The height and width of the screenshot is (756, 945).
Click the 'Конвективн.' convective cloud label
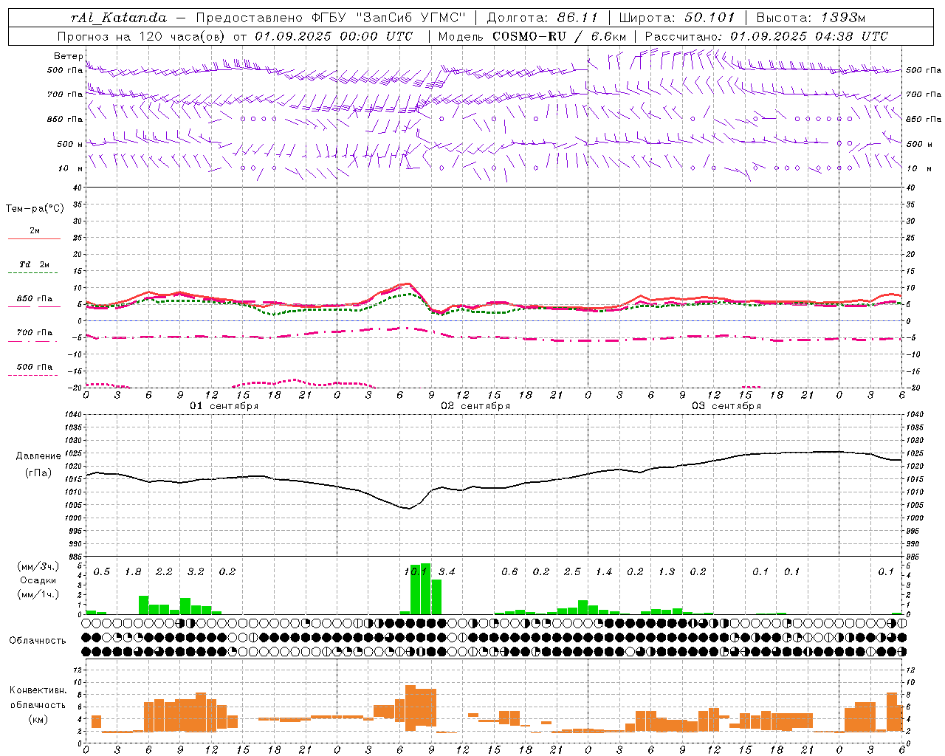(38, 690)
